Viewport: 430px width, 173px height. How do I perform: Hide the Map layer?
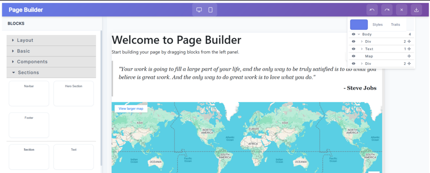tap(353, 56)
